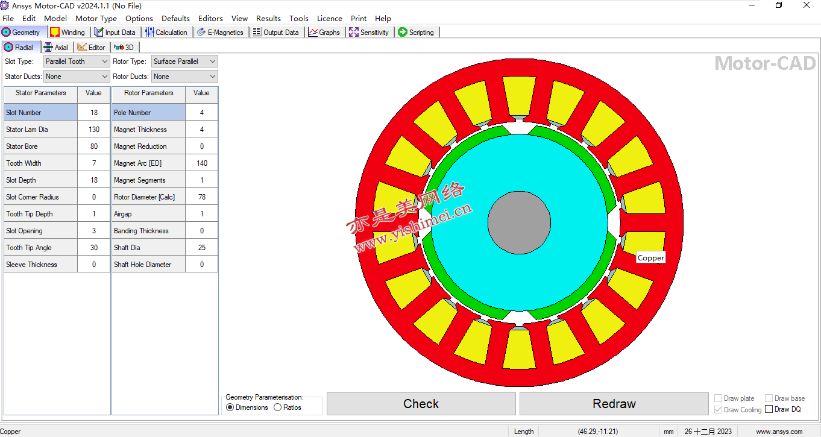Click the Rotor Diameter [Calc] row label
821x437 pixels.
click(x=149, y=197)
